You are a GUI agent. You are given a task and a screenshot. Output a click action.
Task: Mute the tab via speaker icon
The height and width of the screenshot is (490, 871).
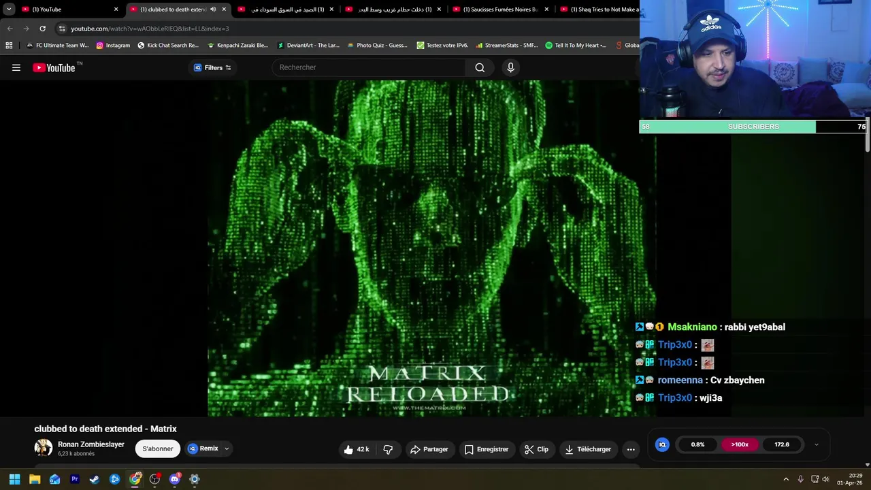[213, 10]
